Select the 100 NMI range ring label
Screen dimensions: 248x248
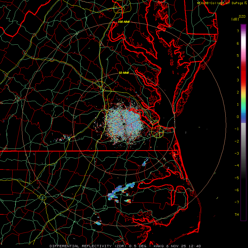point(124,22)
